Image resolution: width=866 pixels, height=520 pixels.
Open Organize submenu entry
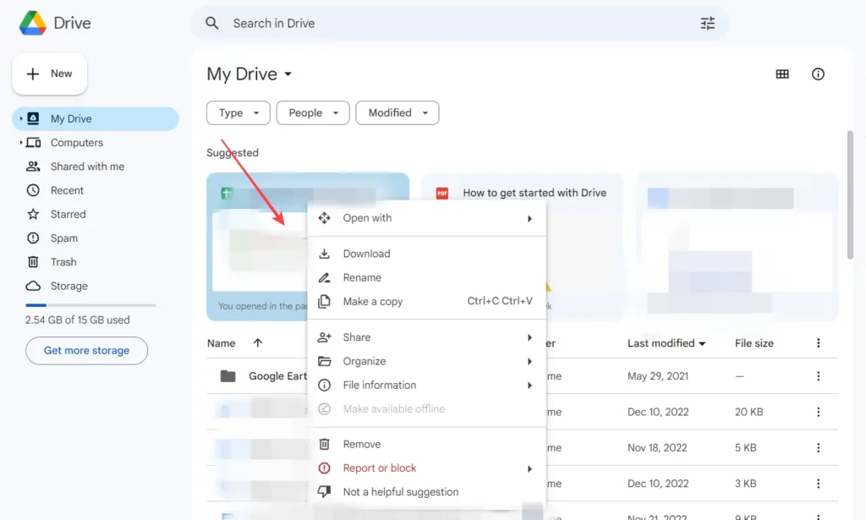pos(426,361)
